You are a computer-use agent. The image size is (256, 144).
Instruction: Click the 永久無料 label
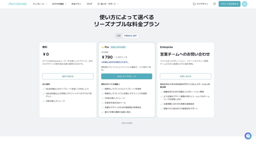[46, 84]
